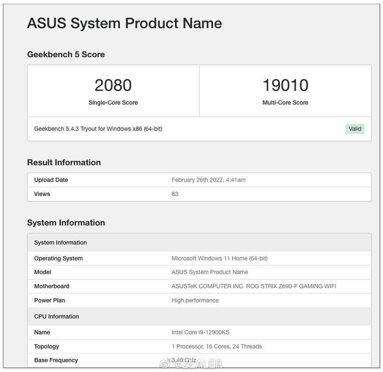
Task: Click the Geekbench 5.4.3 Tryout version text
Action: 98,129
